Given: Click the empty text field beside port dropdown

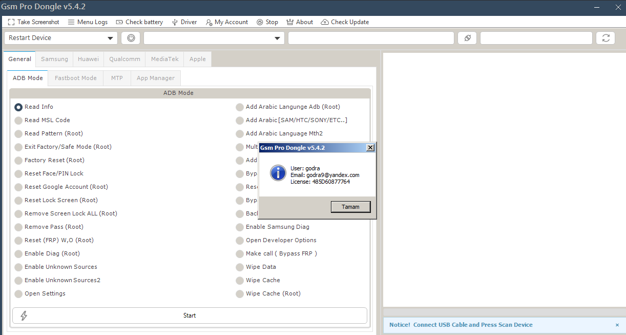Looking at the screenshot, I should tap(371, 38).
